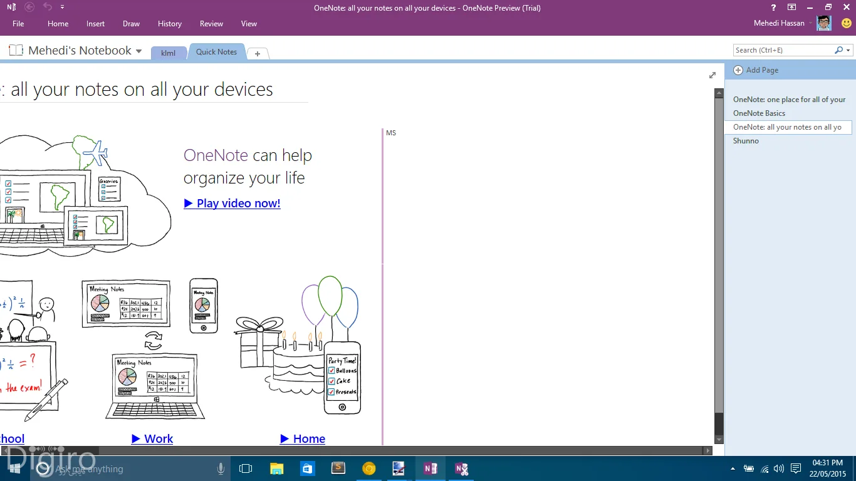Open the Review ribbon tab
Image resolution: width=856 pixels, height=481 pixels.
[211, 24]
